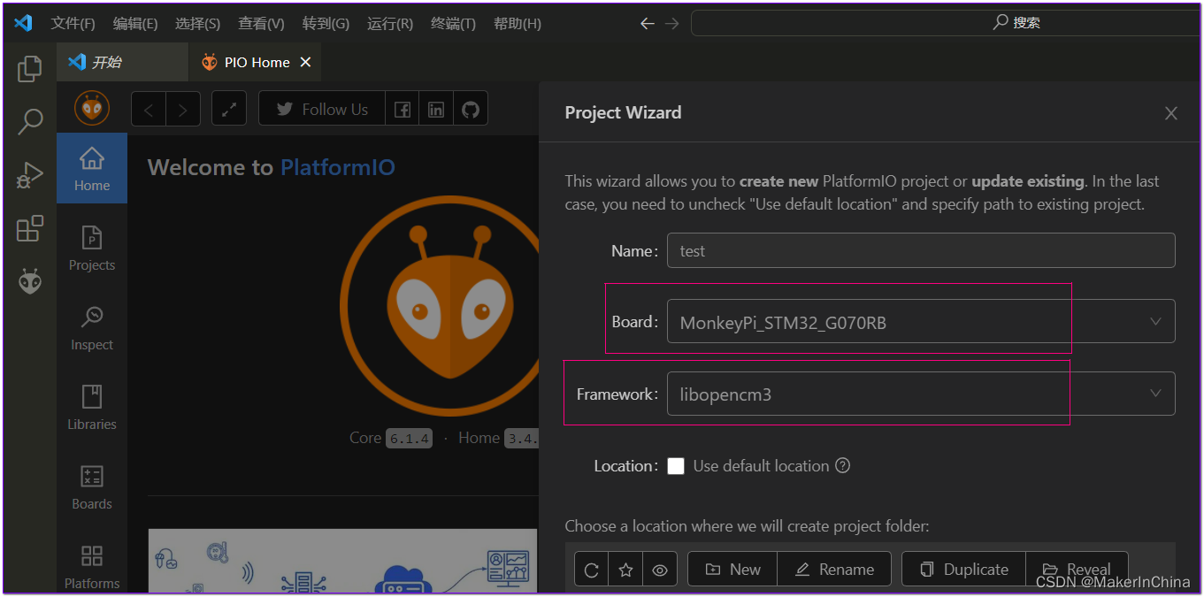
Task: Refresh the folder list in file browser
Action: [592, 570]
